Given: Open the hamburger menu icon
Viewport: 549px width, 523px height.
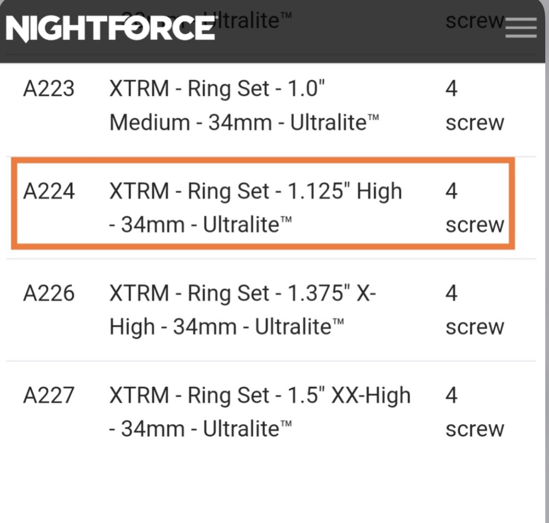Looking at the screenshot, I should click(521, 28).
